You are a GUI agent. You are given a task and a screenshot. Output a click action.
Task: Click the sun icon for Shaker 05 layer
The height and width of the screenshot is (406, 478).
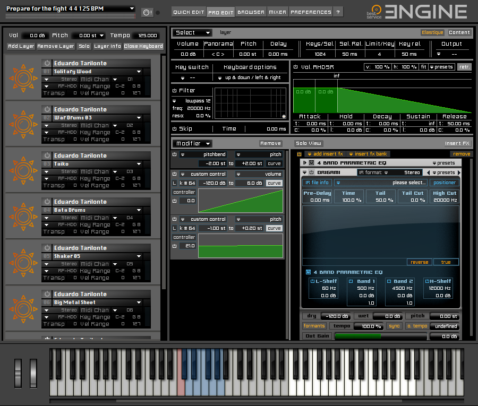(23, 263)
